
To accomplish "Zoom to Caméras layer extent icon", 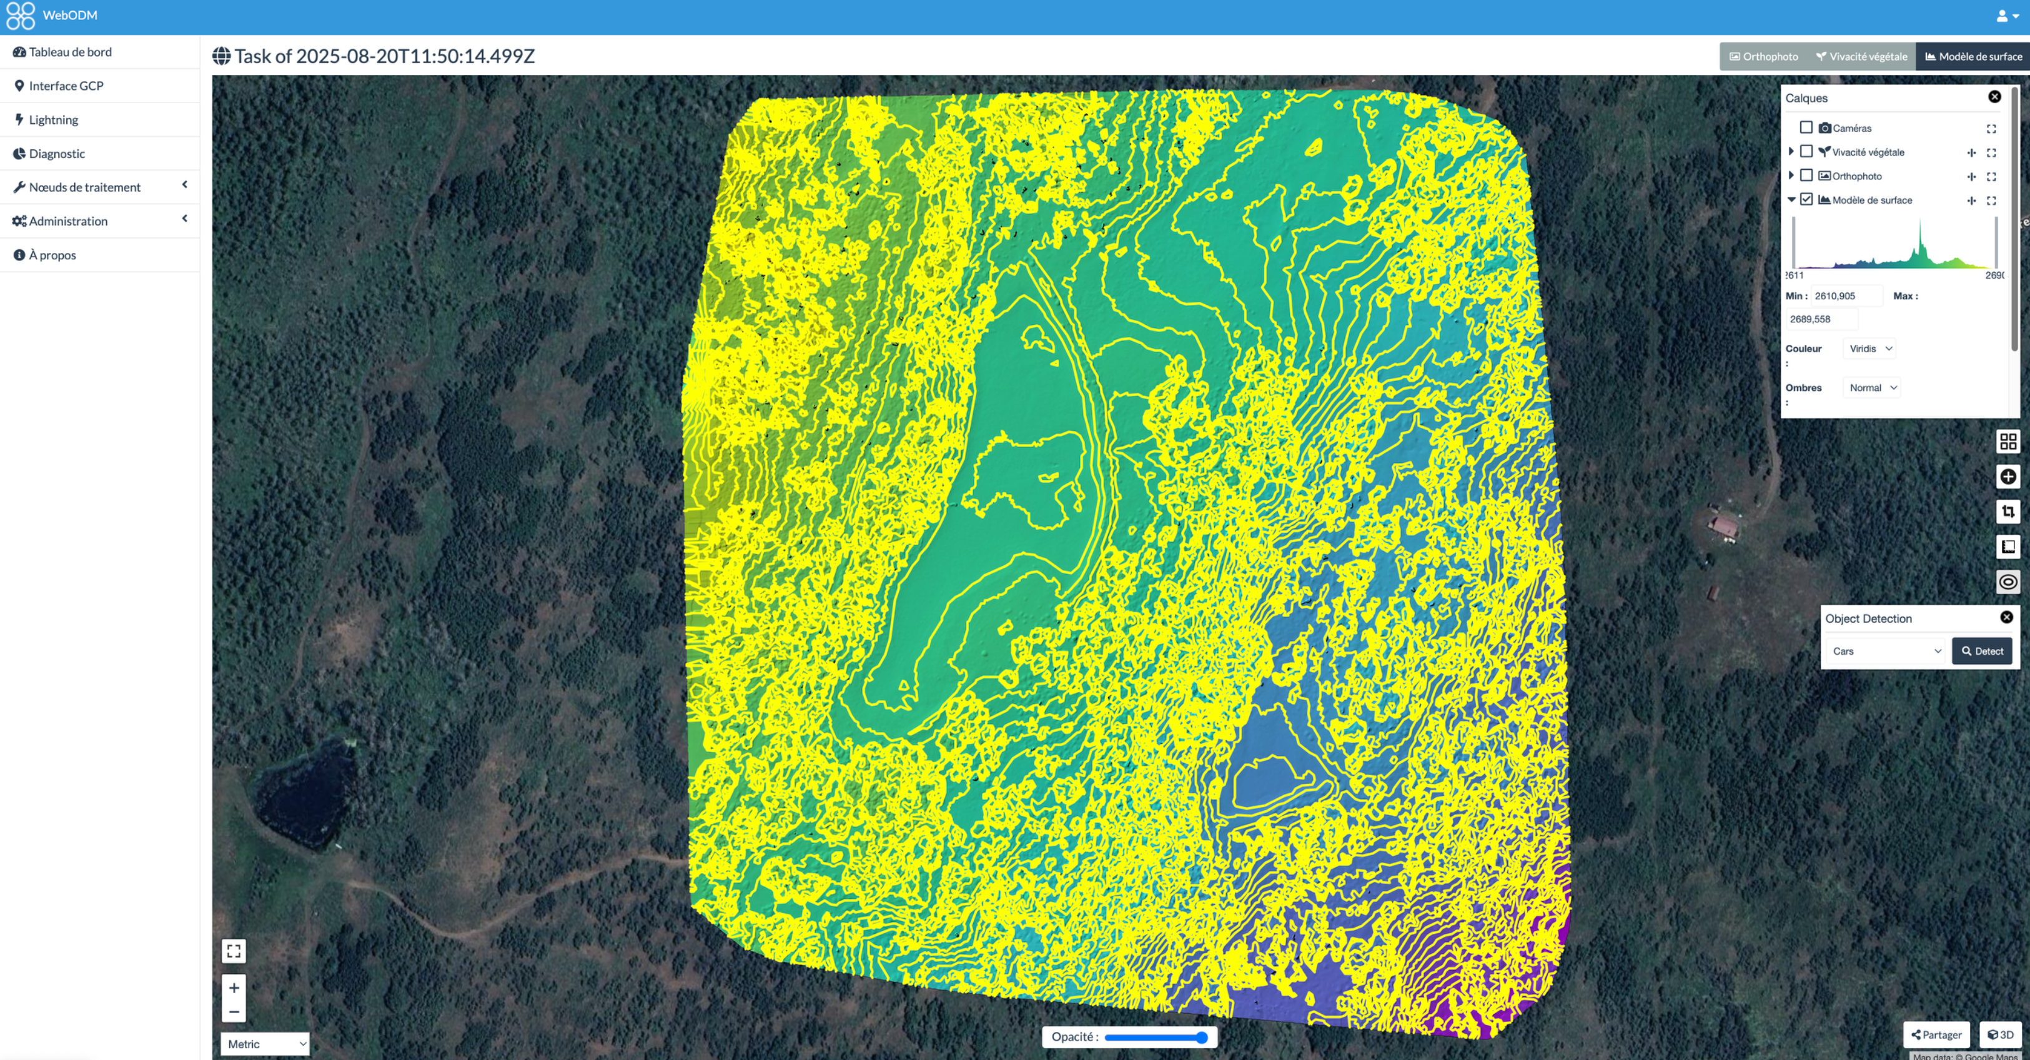I will click(x=1991, y=129).
